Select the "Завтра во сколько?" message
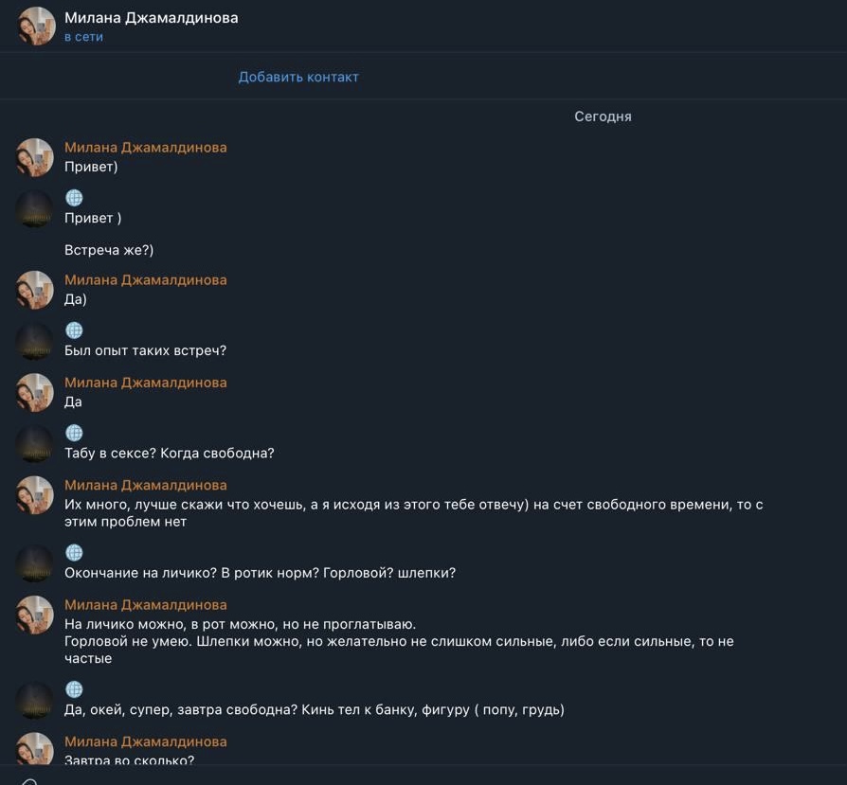The image size is (847, 785). [129, 759]
